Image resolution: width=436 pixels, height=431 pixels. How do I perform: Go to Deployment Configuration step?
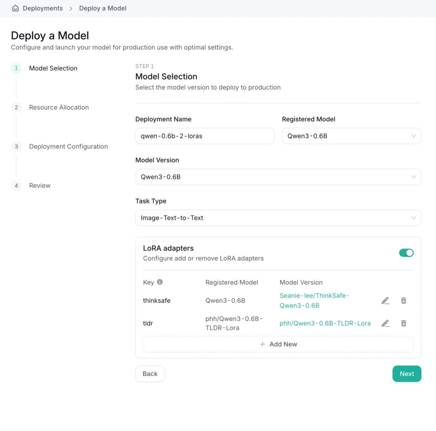pos(68,146)
